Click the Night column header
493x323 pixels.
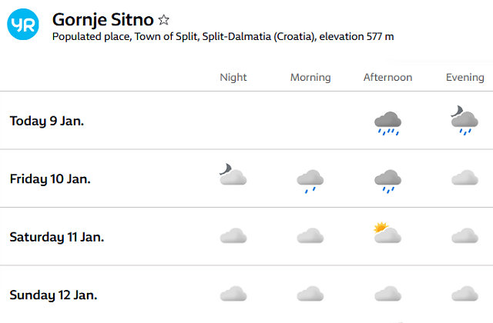coord(233,78)
